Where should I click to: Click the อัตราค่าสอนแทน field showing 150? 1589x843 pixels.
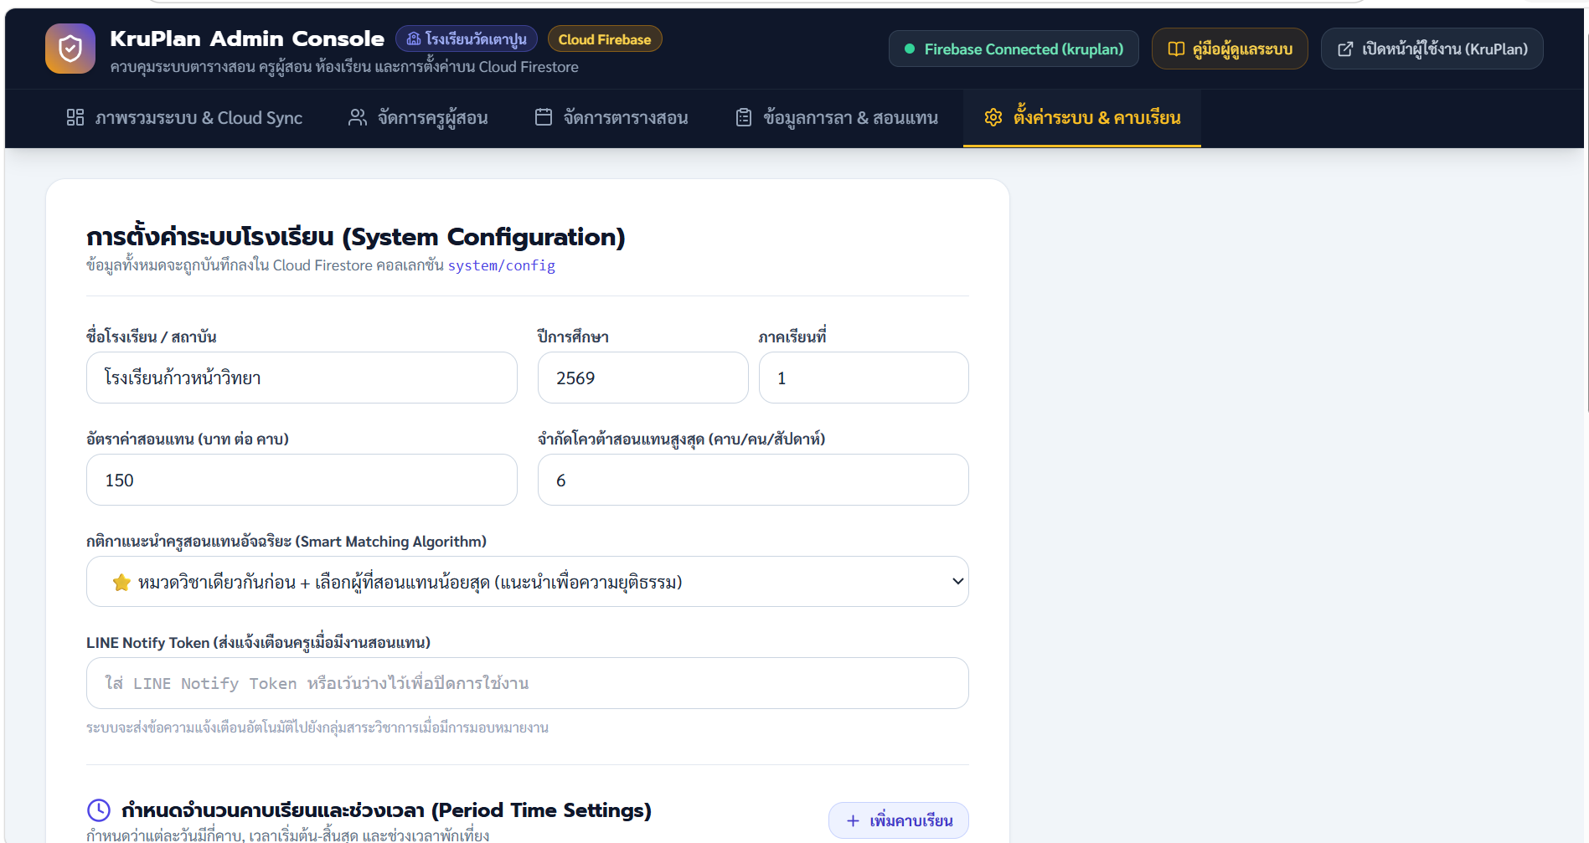(x=302, y=480)
